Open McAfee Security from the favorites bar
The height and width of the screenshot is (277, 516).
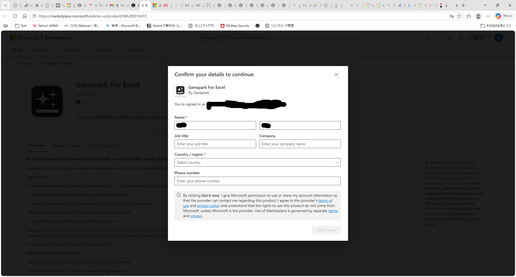click(234, 25)
